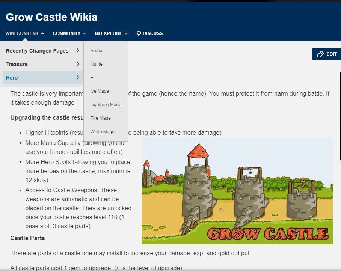Screen dimensions: 341x271
Task: Click the Edit page button
Action: point(327,54)
